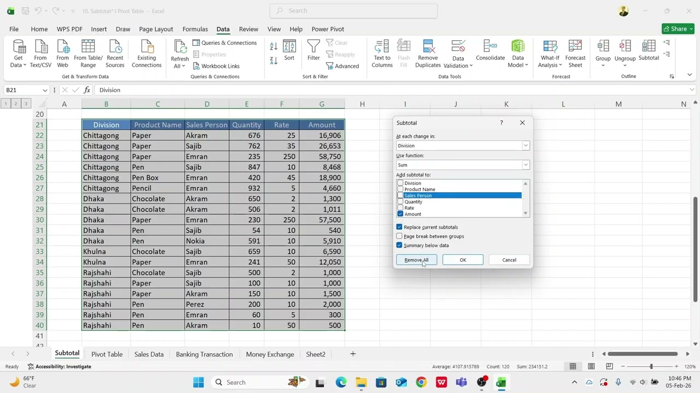
Task: Click Queries & Connections button
Action: point(224,43)
